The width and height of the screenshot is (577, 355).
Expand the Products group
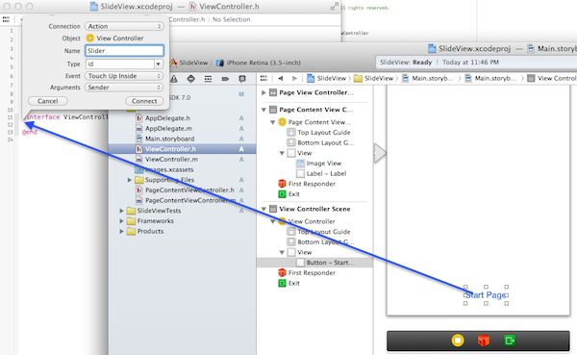pyautogui.click(x=121, y=231)
